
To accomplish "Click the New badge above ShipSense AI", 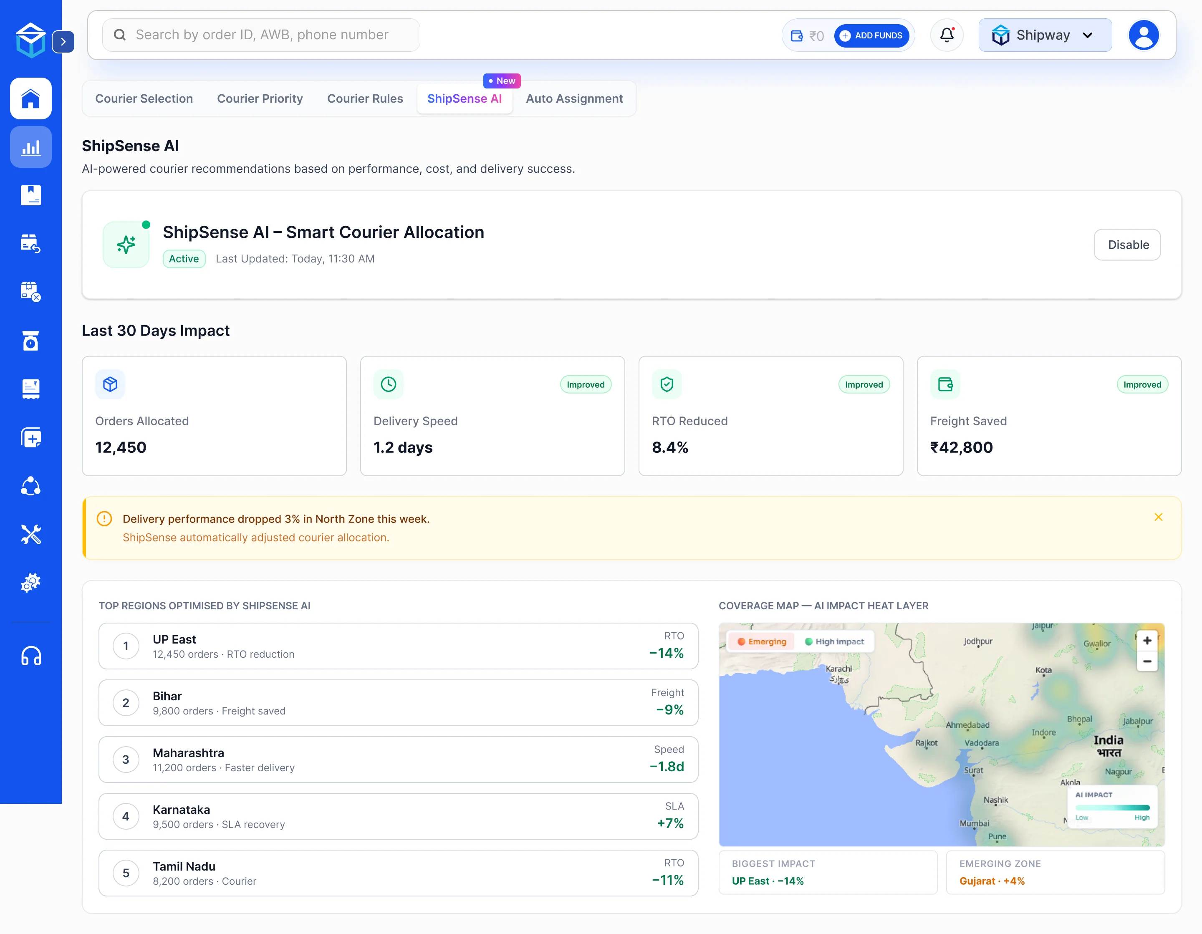I will click(502, 81).
